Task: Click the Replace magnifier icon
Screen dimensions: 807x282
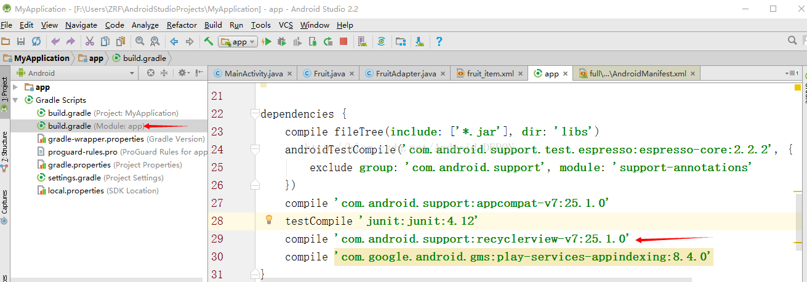Action: point(155,42)
